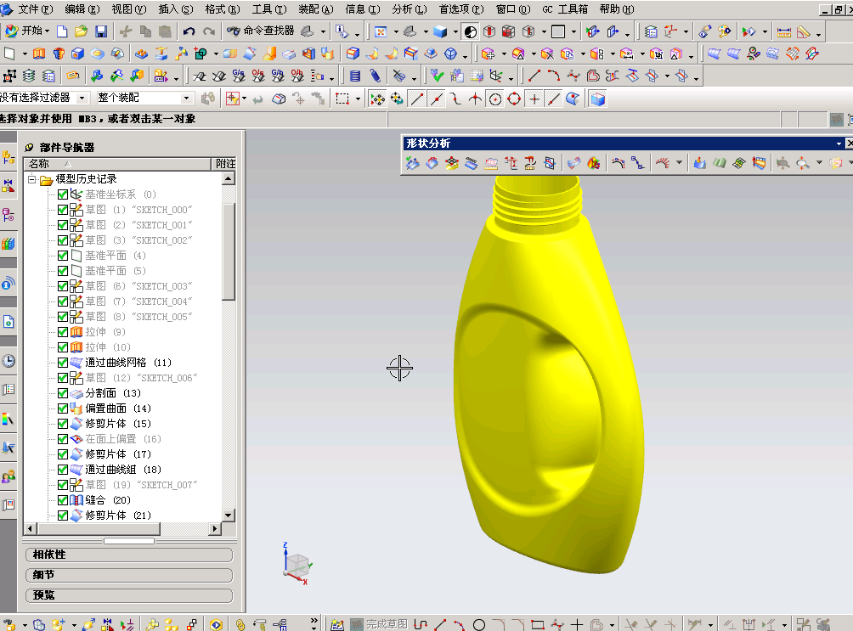Toggle checkbox for 修剪片体 (21)

pyautogui.click(x=63, y=516)
